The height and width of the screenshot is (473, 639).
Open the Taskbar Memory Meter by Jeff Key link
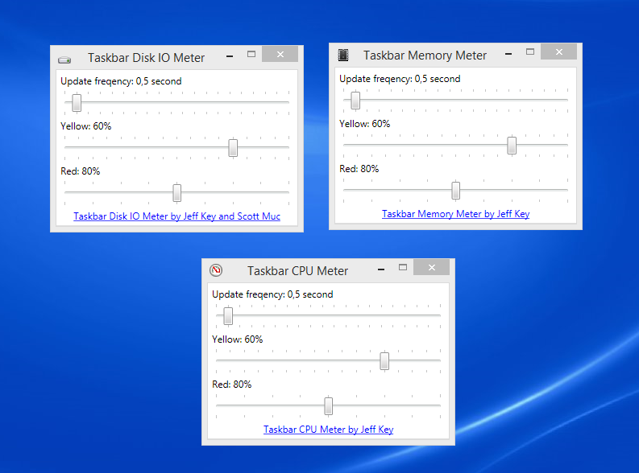[x=455, y=214]
